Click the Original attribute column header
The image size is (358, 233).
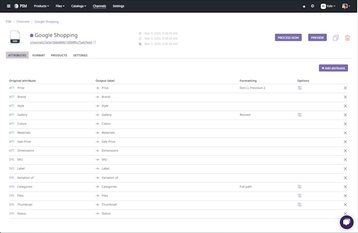click(23, 81)
